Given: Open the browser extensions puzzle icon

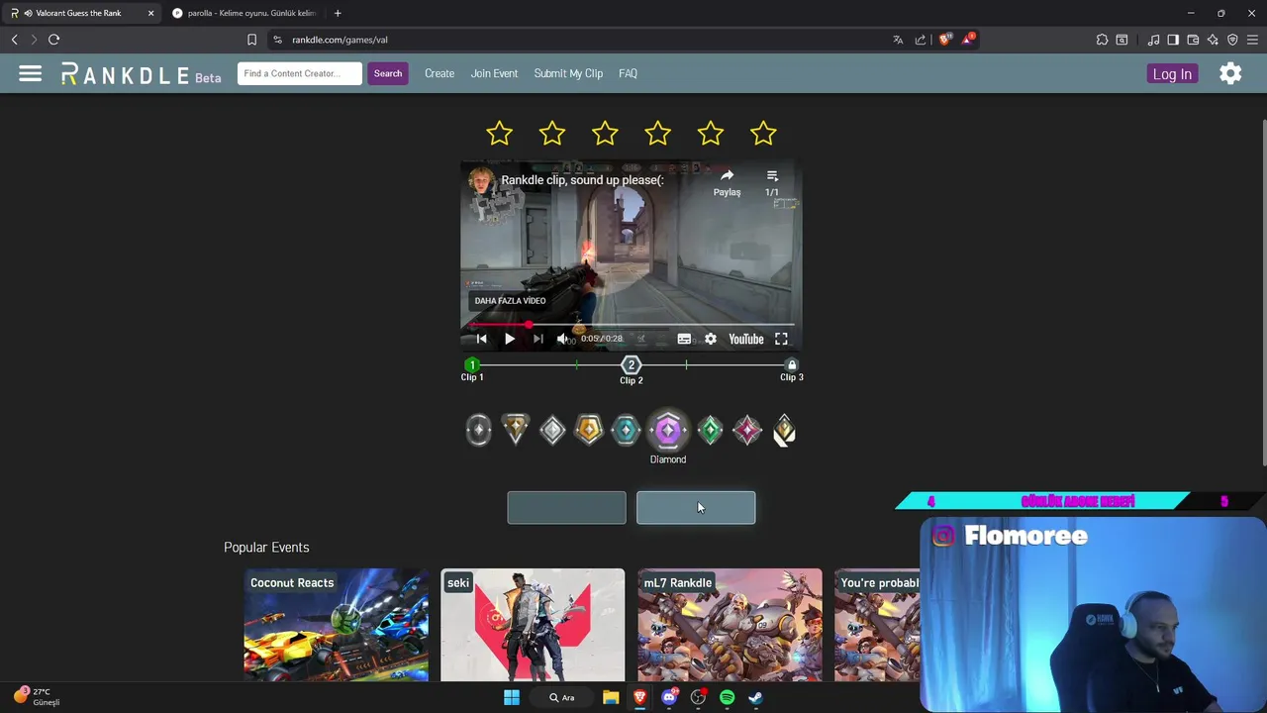Looking at the screenshot, I should tap(1102, 40).
